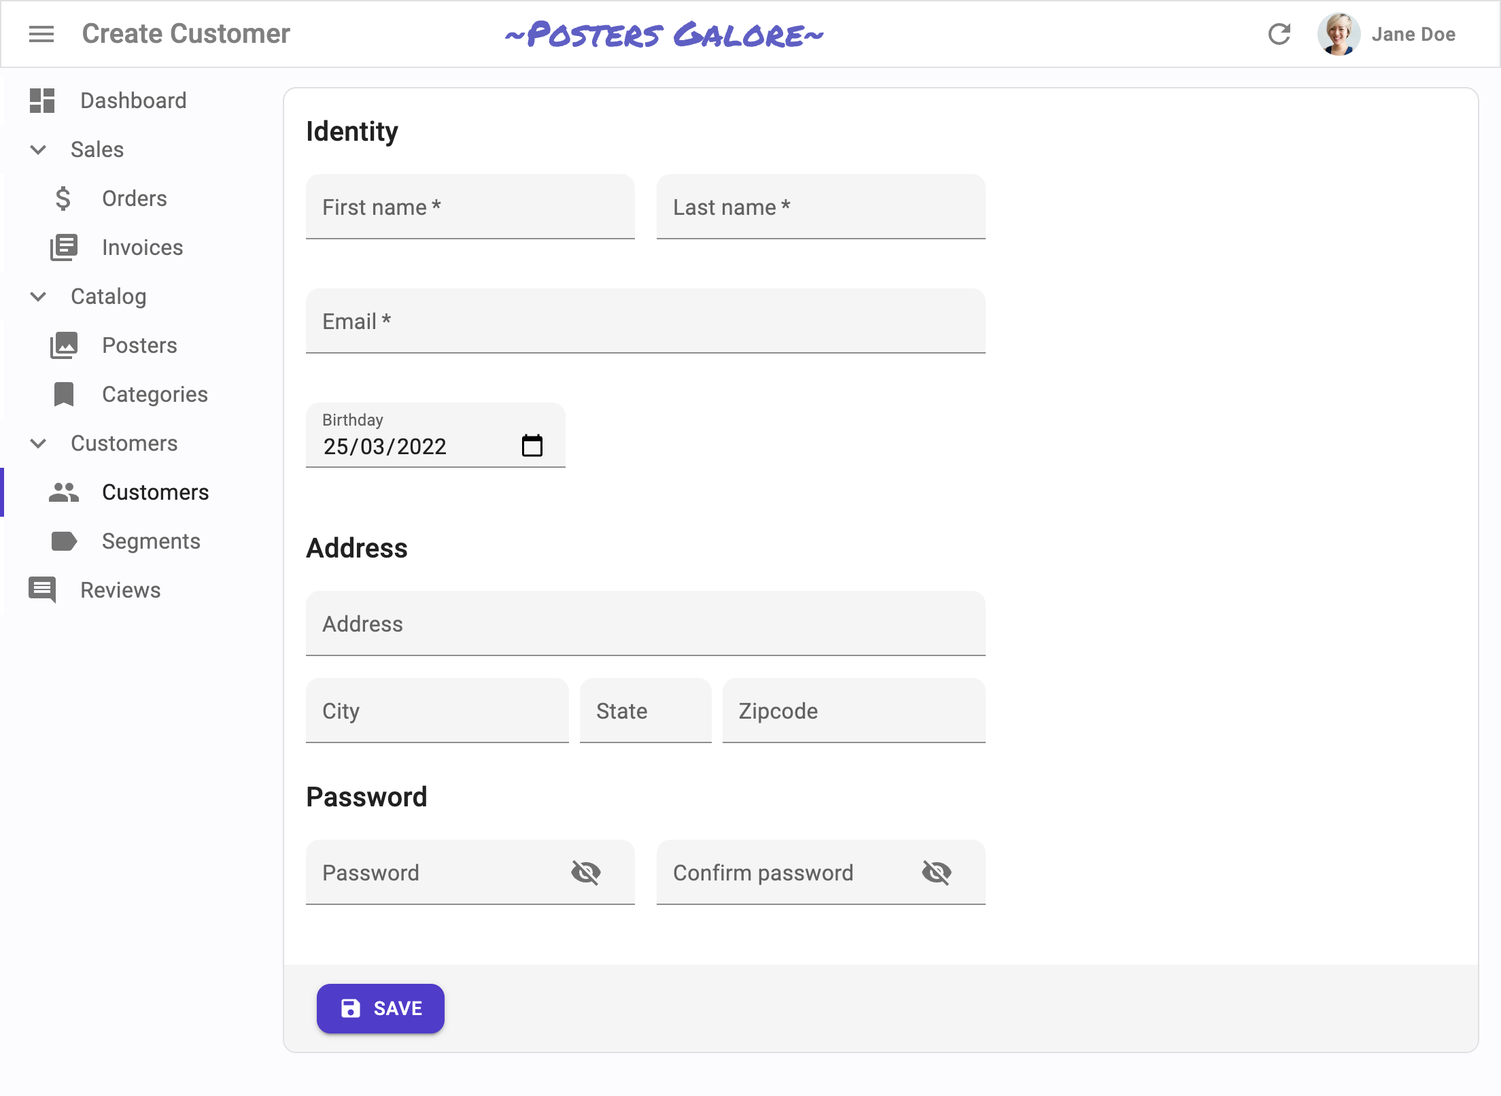Select the Invoices icon in sidebar
The width and height of the screenshot is (1501, 1096).
[x=63, y=247]
